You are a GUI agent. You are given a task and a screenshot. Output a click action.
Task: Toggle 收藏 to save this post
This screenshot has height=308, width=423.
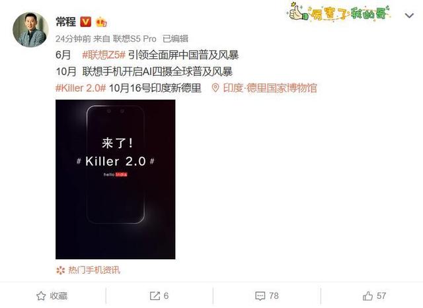(52, 296)
